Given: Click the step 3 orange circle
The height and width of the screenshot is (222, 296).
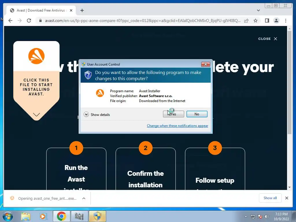Looking at the screenshot, I should pos(215,148).
